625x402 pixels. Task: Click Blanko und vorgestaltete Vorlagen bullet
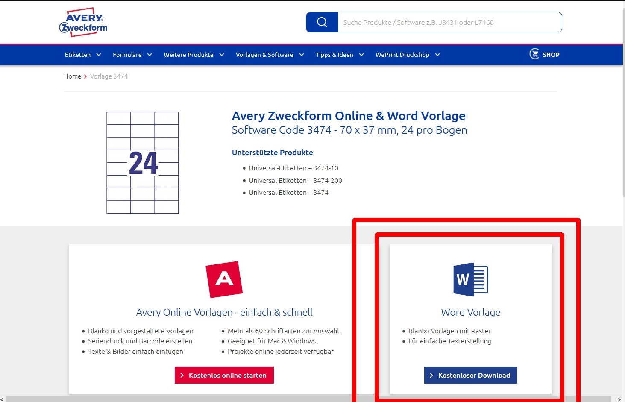click(x=141, y=331)
